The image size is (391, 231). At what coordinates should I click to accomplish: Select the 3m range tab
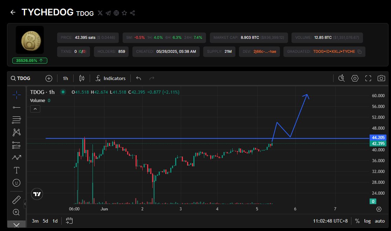point(35,221)
